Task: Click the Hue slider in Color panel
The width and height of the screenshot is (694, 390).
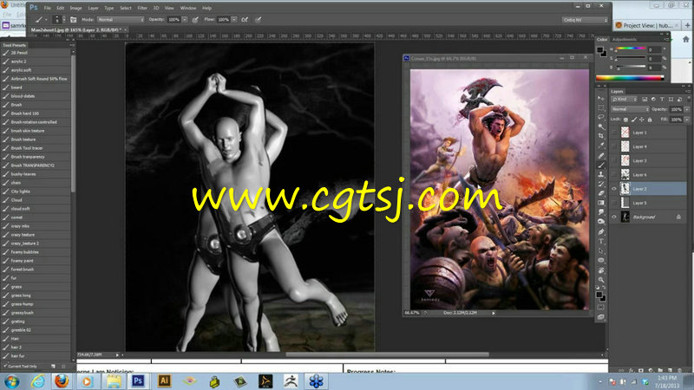Action: point(631,49)
